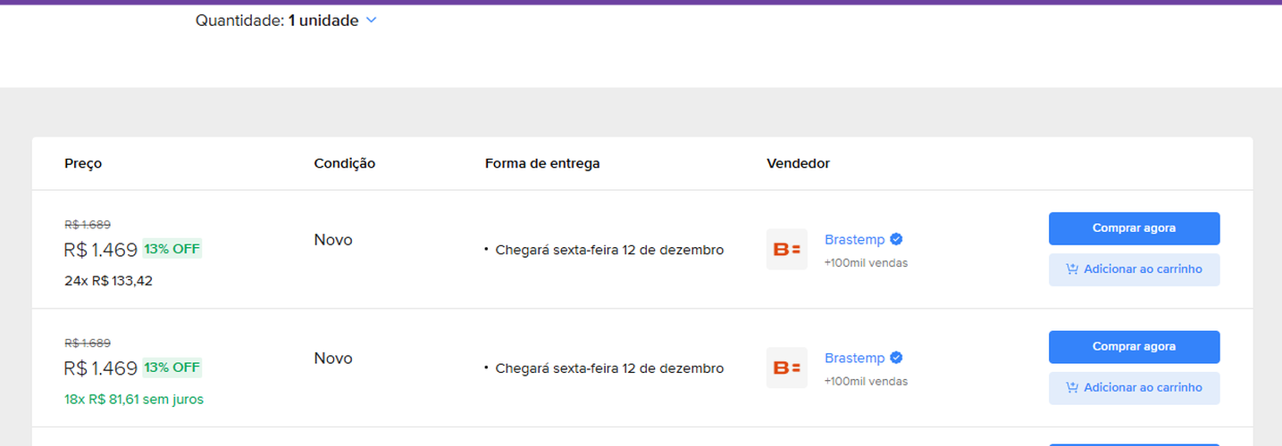
Task: Select the '18x R$ 81,61 sem juros' installment text
Action: (x=134, y=400)
